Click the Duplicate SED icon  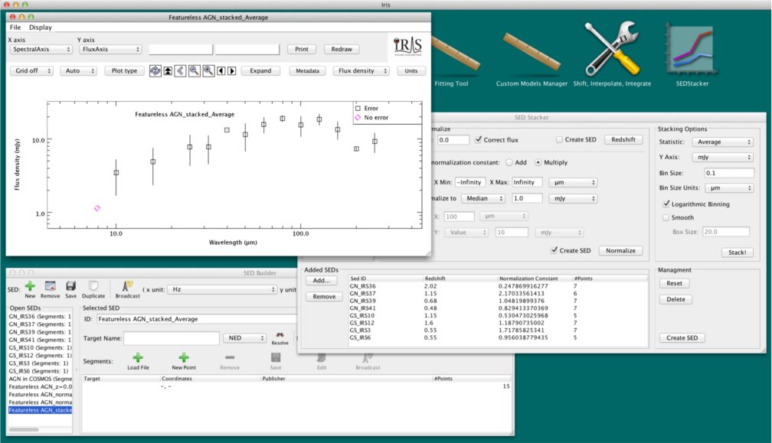pos(93,290)
